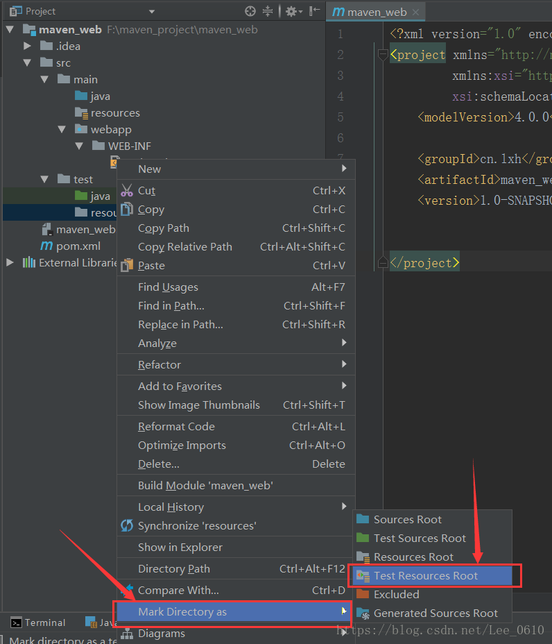Click the Excluded orange folder icon
Image resolution: width=552 pixels, height=644 pixels.
click(x=363, y=594)
